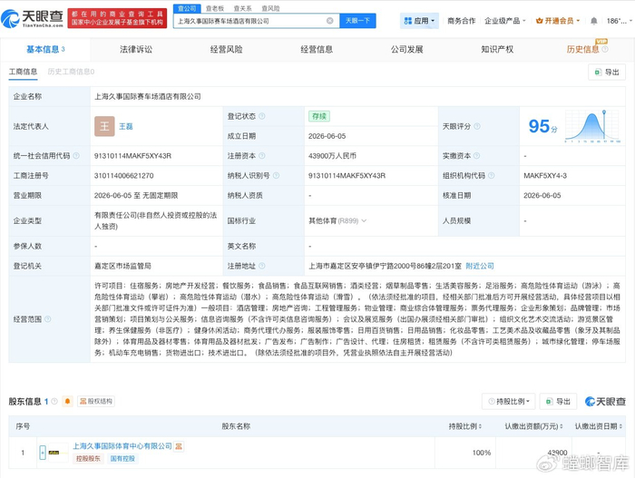Open the notification bell in the header
The width and height of the screenshot is (635, 478).
pyautogui.click(x=593, y=21)
